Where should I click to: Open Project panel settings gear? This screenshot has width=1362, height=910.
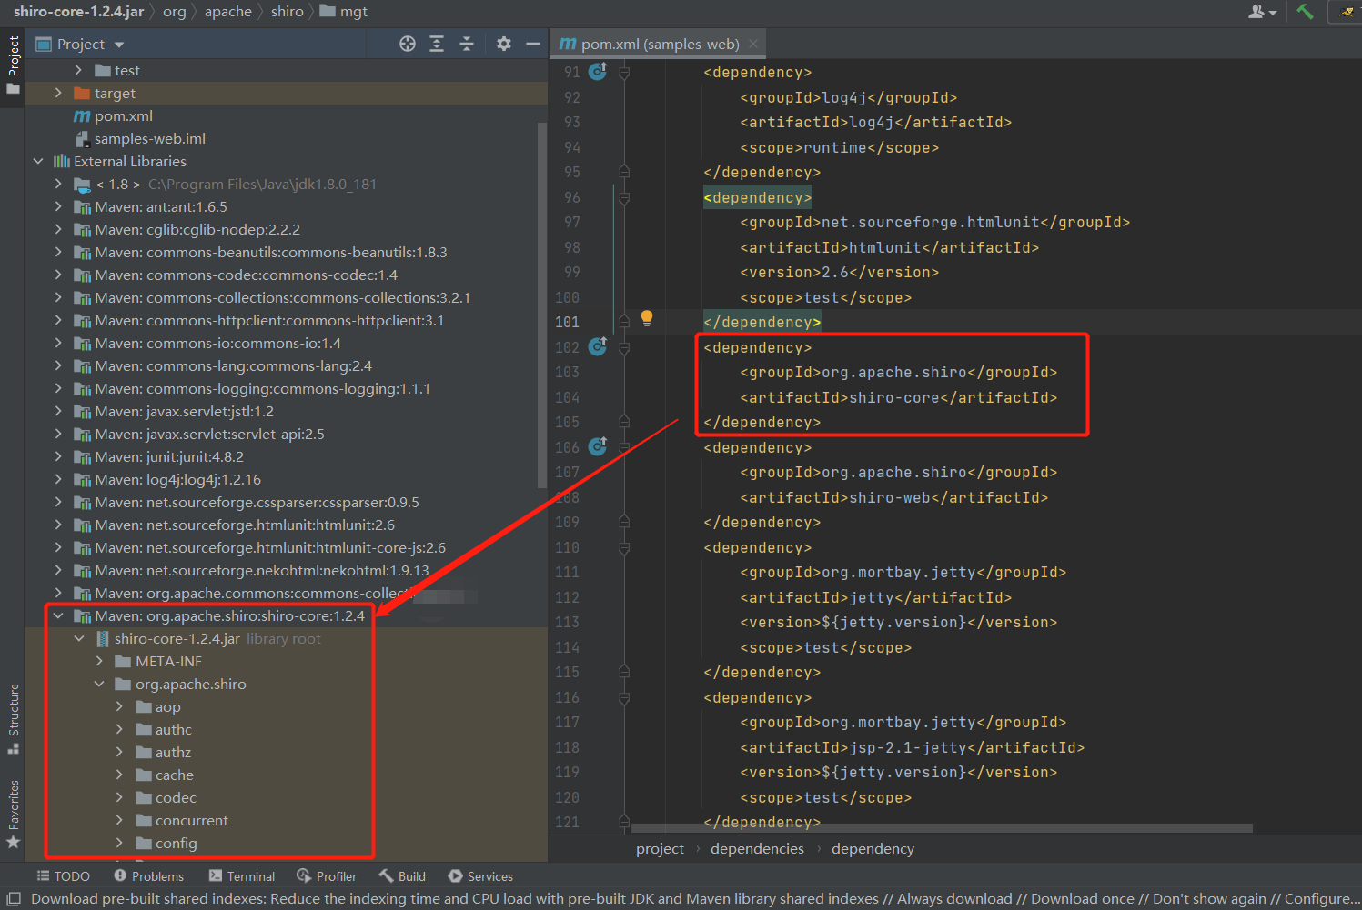[x=504, y=44]
